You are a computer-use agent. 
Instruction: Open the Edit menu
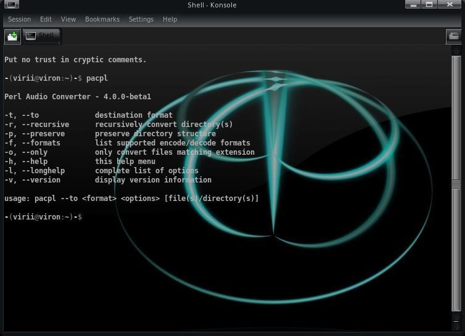point(46,19)
